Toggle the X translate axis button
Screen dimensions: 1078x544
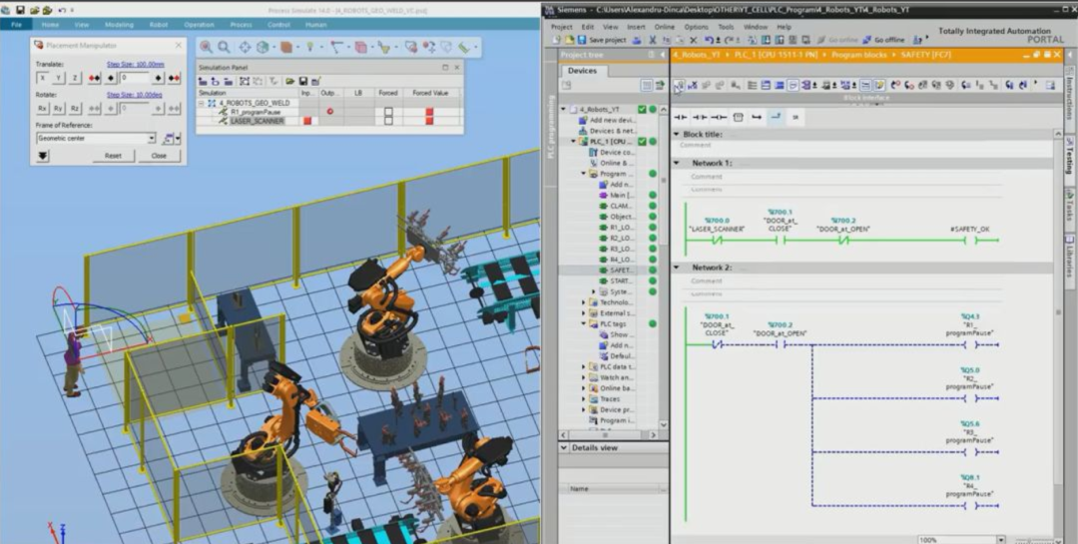click(43, 78)
